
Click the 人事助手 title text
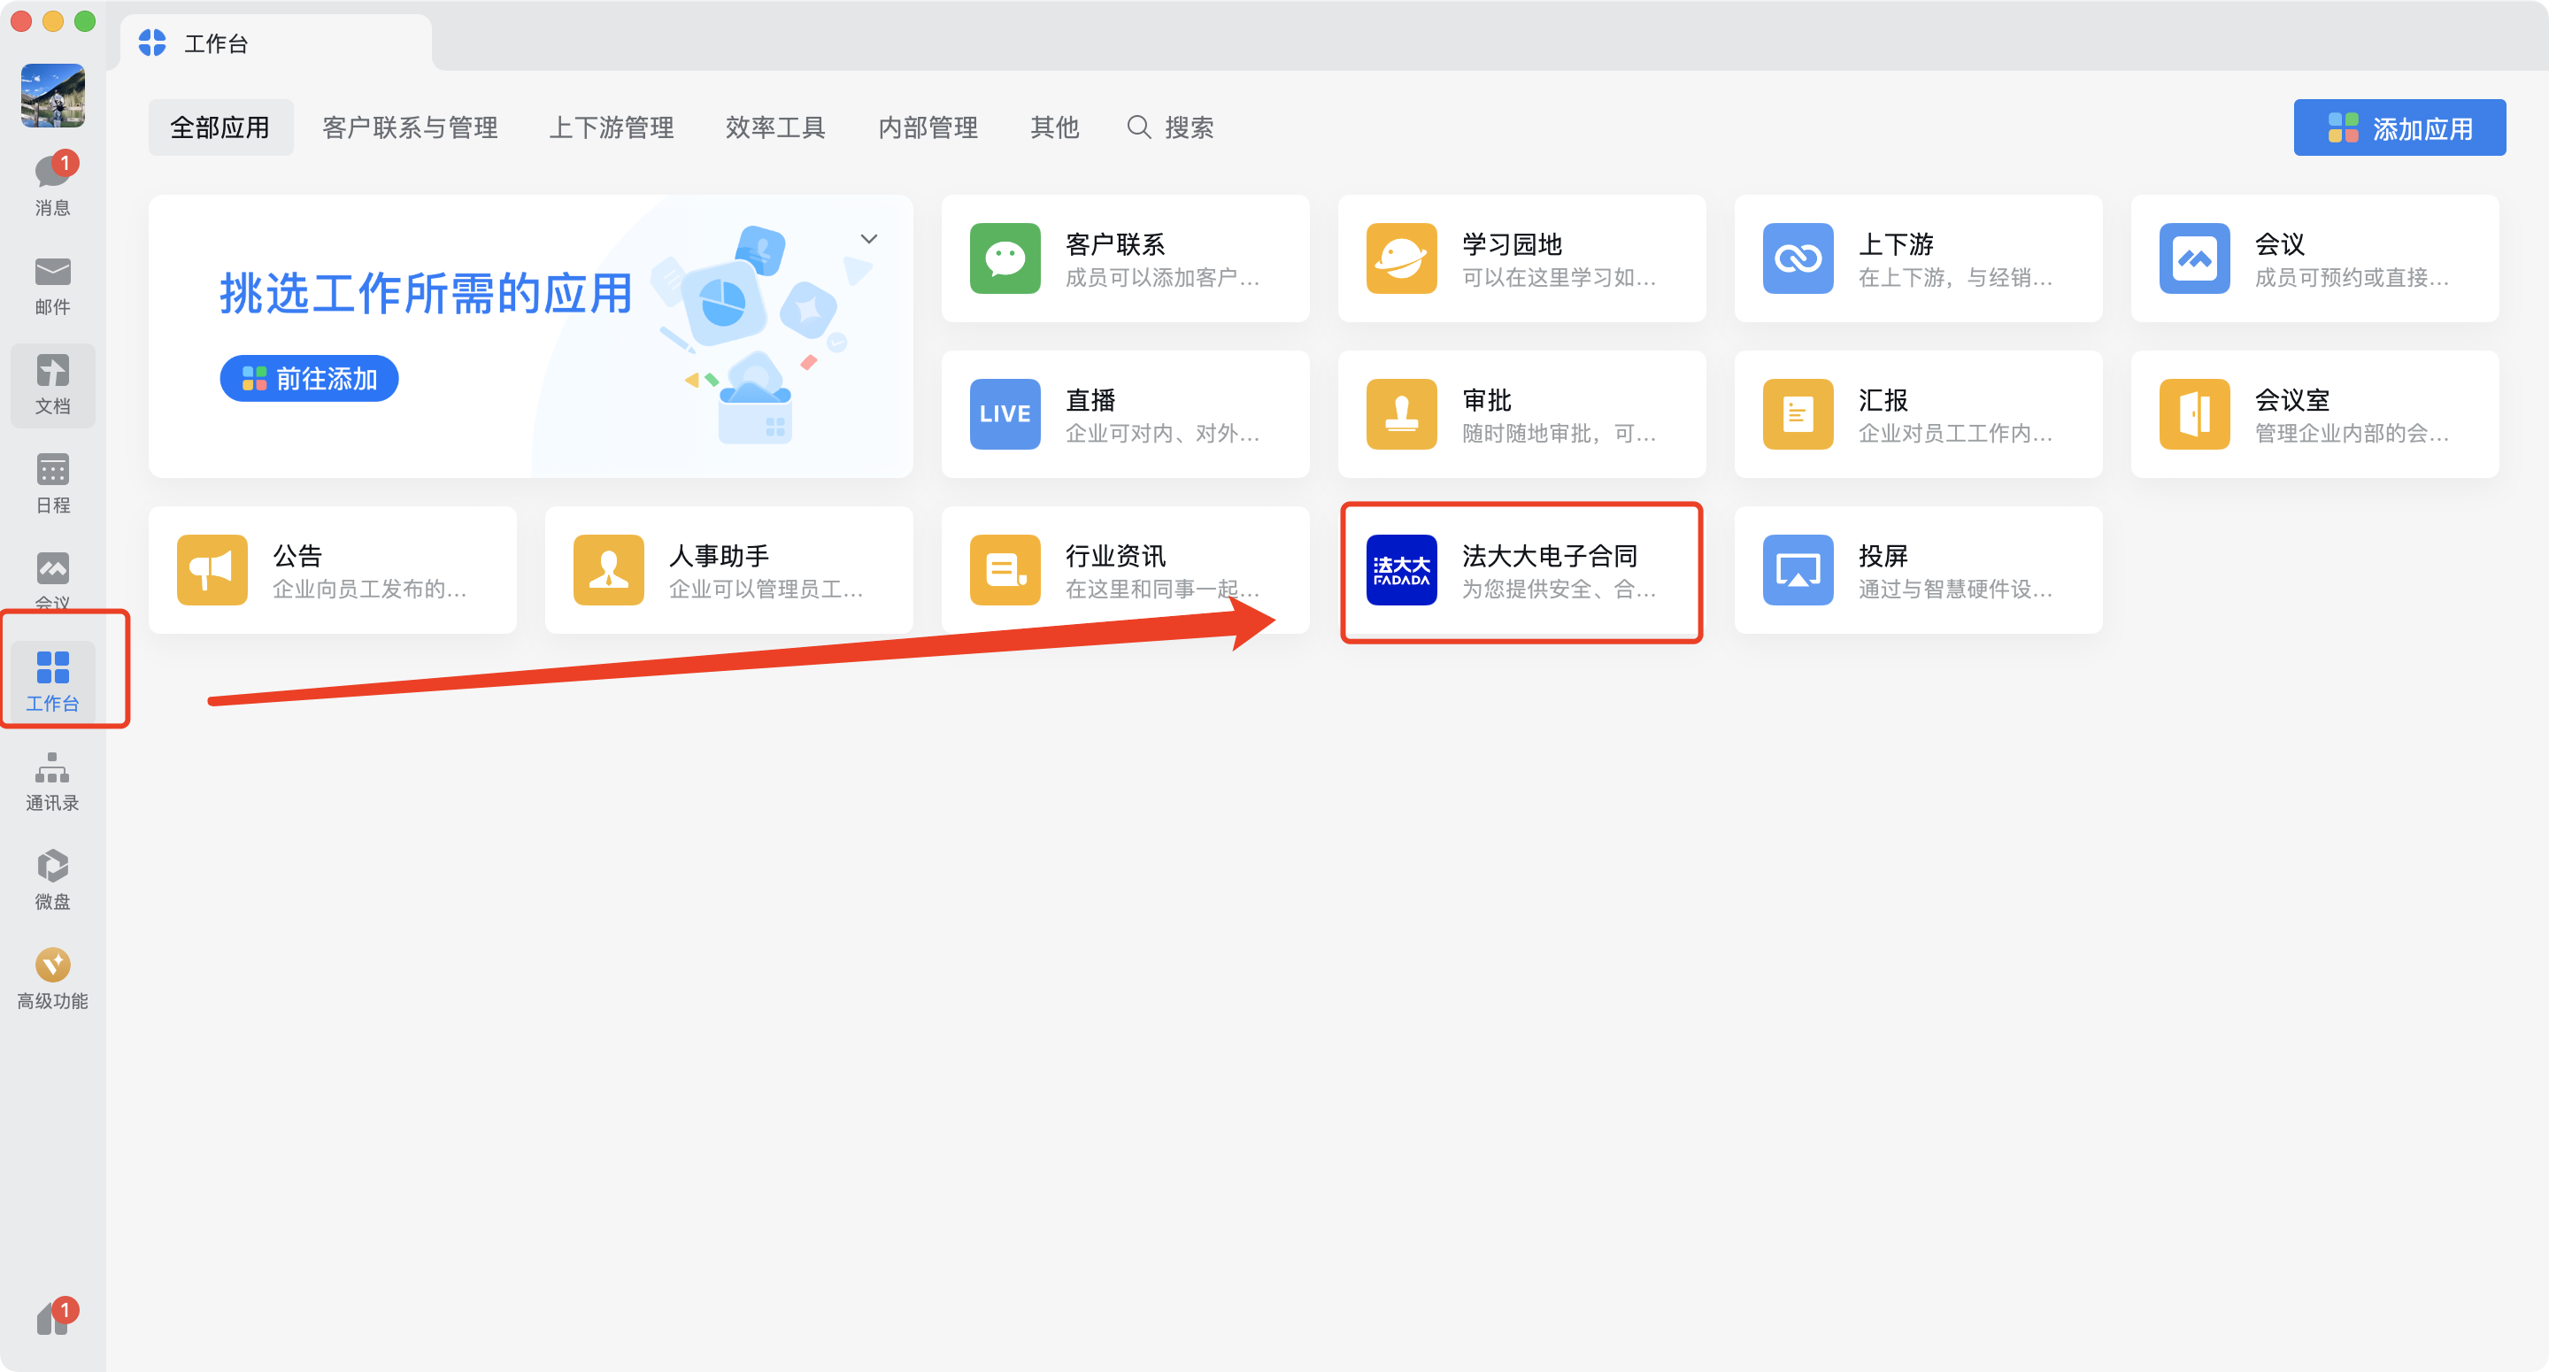[720, 556]
